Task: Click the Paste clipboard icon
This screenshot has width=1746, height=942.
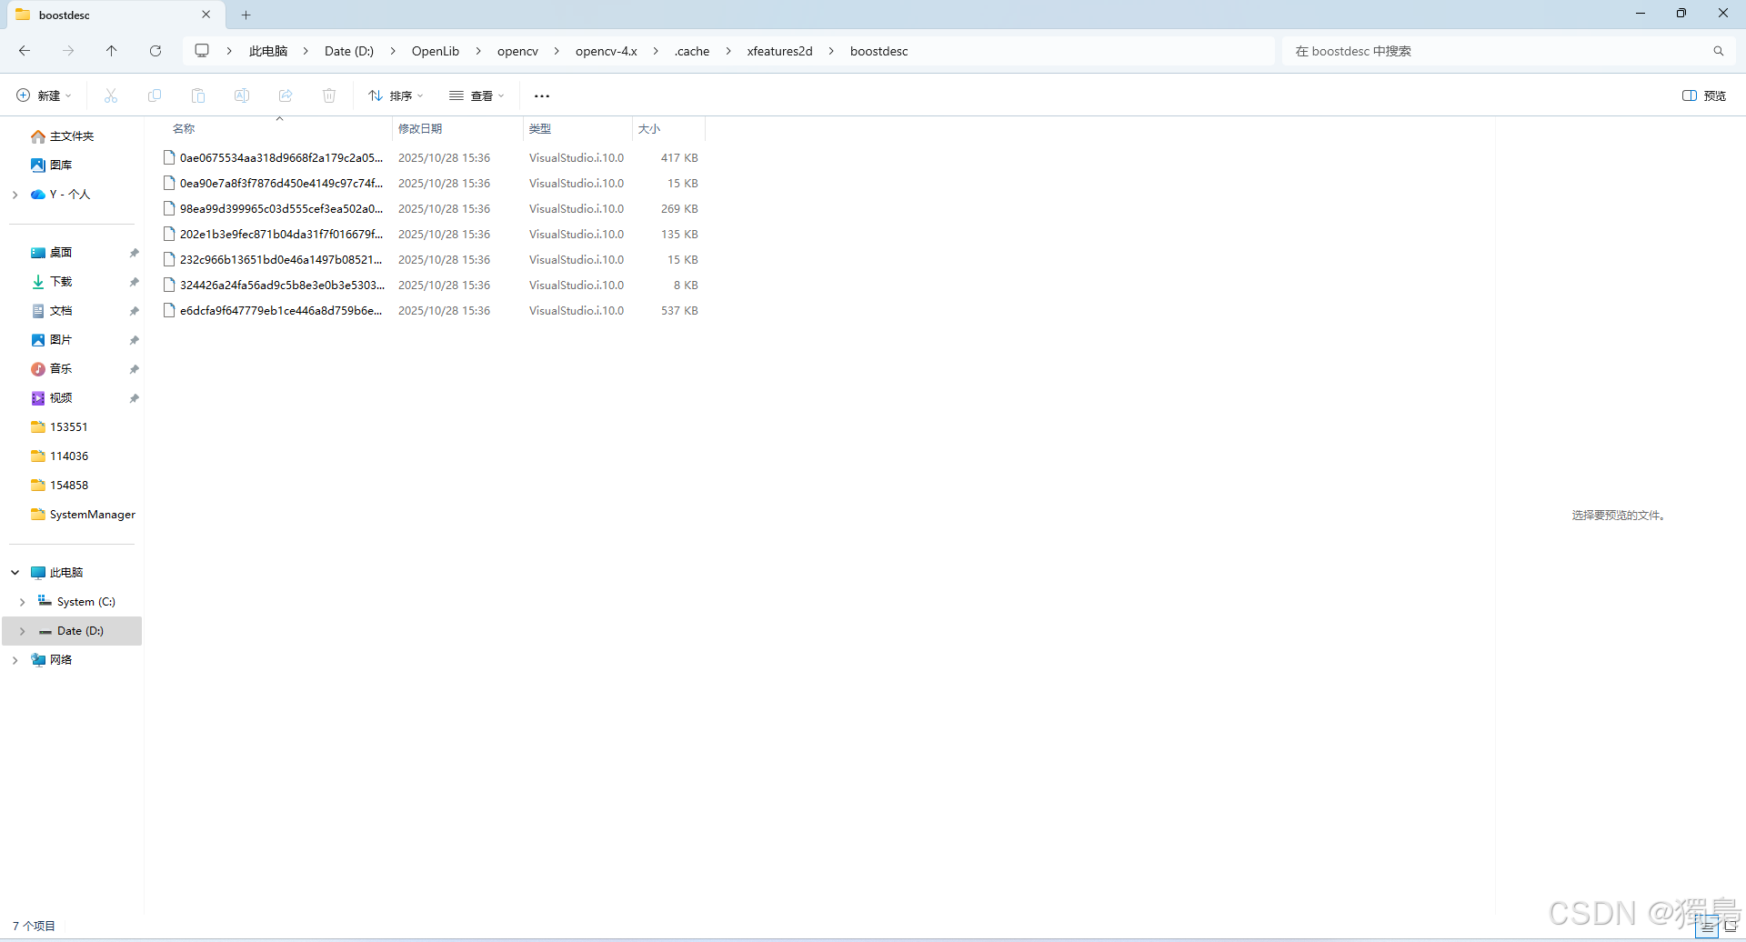Action: [198, 95]
